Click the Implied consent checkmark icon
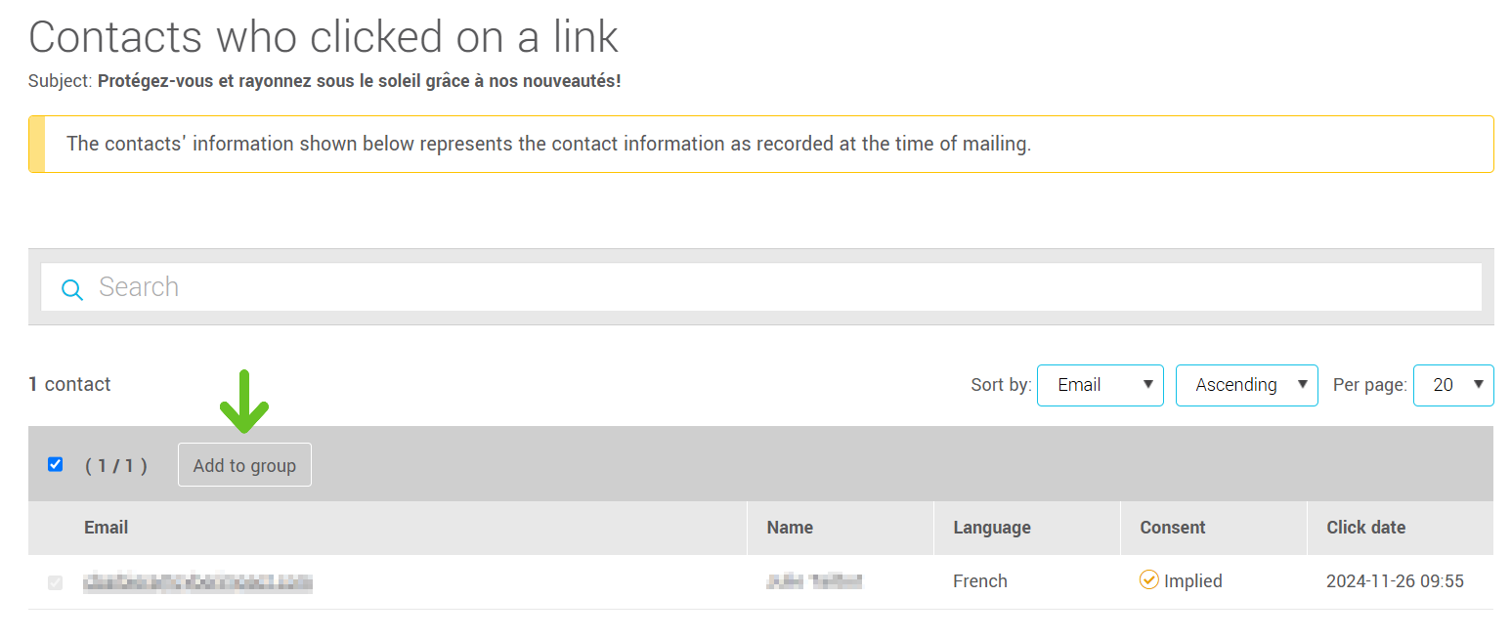Viewport: 1511px width, 640px height. pyautogui.click(x=1149, y=580)
